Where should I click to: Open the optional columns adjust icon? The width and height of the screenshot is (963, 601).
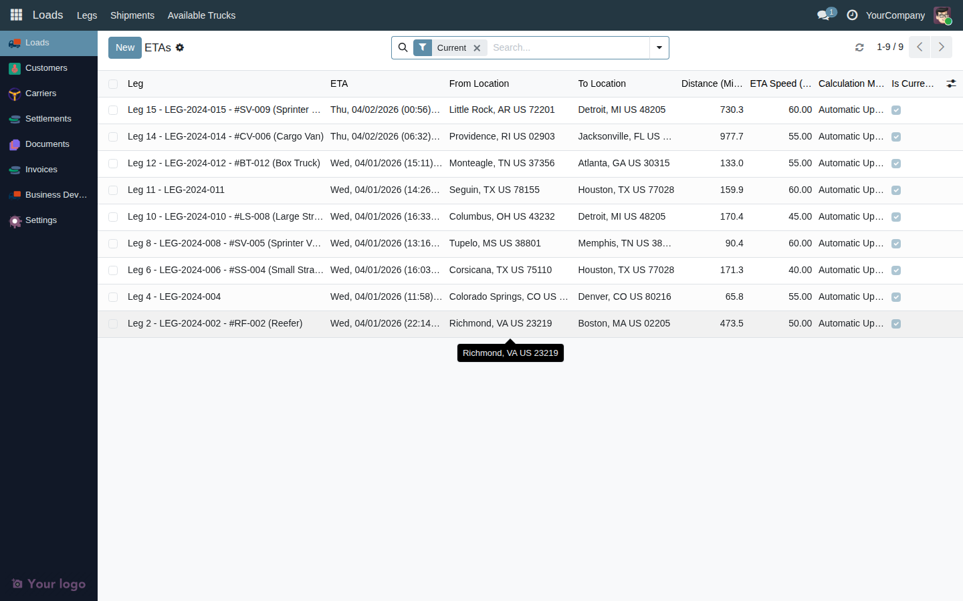coord(951,83)
